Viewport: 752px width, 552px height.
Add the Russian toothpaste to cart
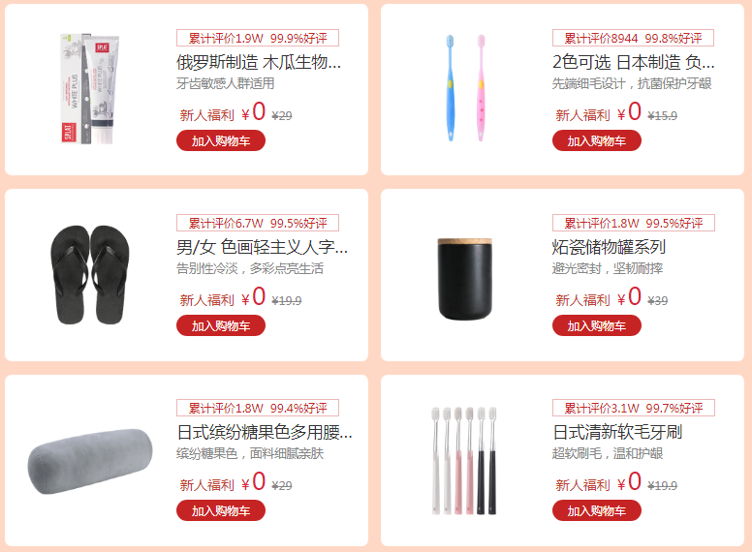coord(221,140)
